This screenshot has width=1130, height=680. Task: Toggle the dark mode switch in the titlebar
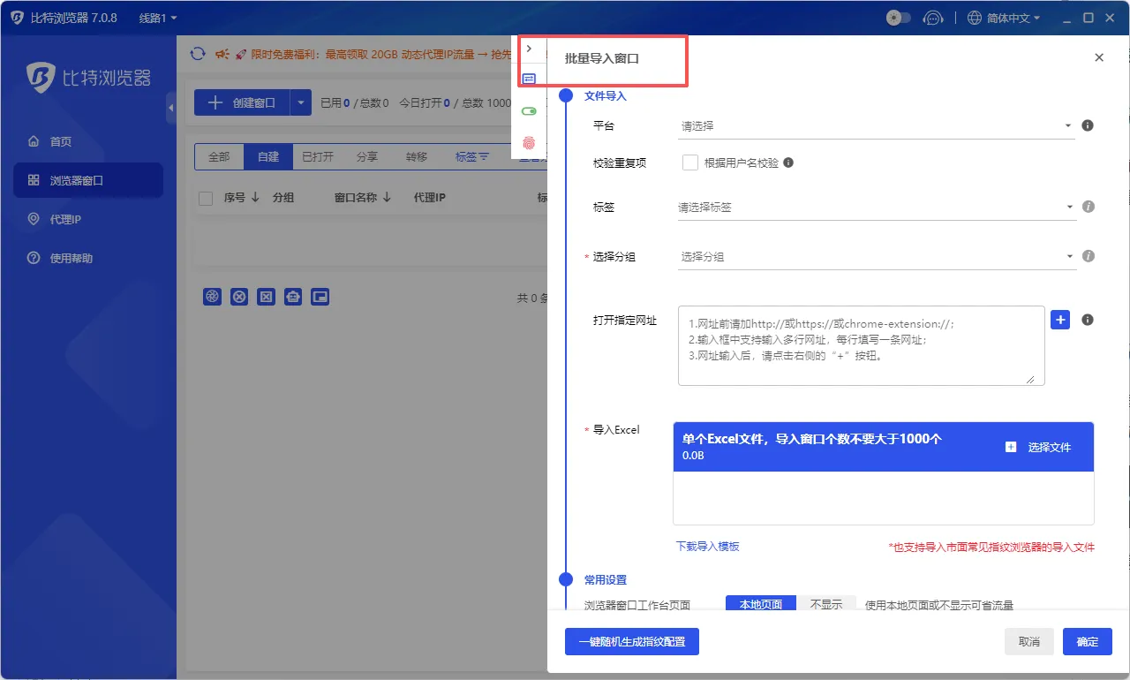click(899, 17)
